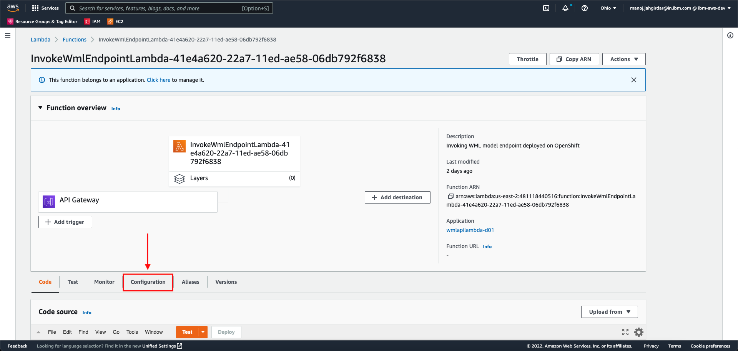Image resolution: width=738 pixels, height=351 pixels.
Task: Switch to the Monitor tab
Action: pyautogui.click(x=104, y=282)
